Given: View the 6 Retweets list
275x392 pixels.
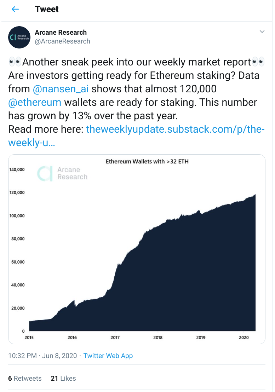Looking at the screenshot, I should 25,379.
